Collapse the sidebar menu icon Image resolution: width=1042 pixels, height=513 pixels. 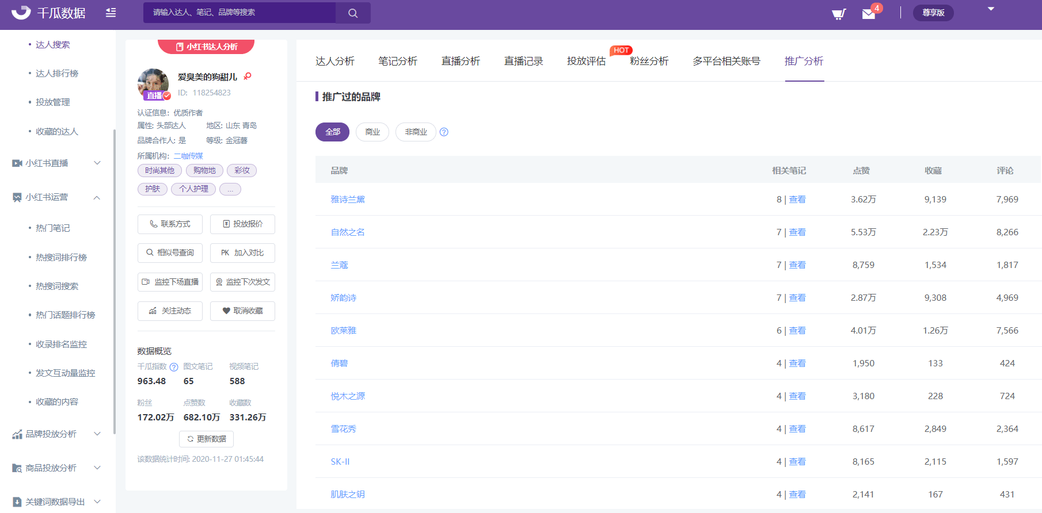tap(111, 13)
